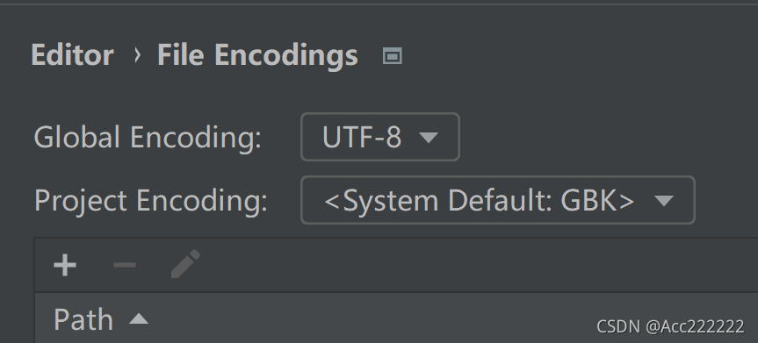Click the ascending sort arrow next to Path
This screenshot has width=758, height=343.
(139, 318)
